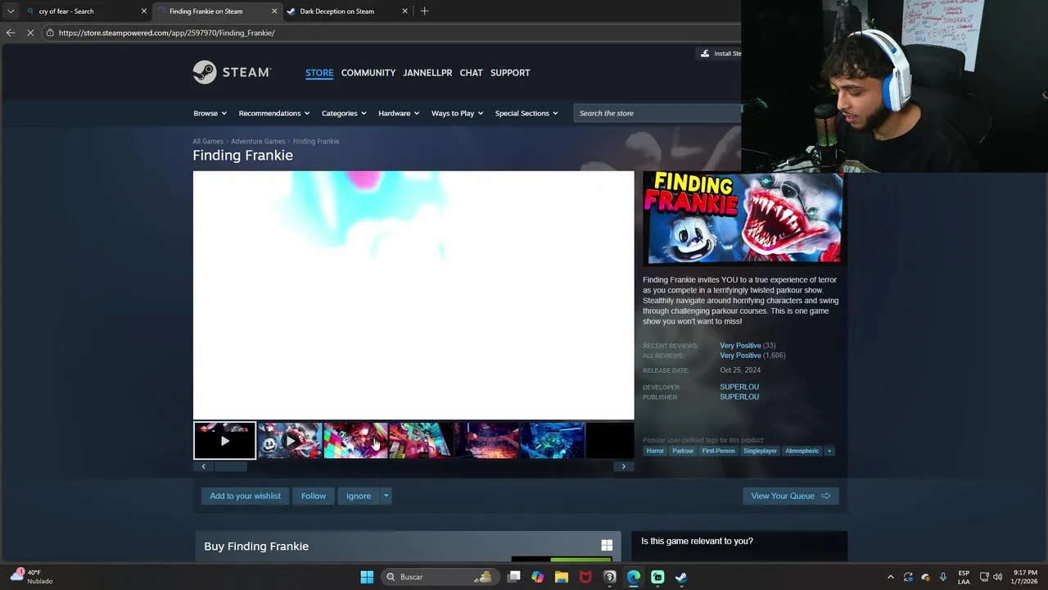The image size is (1048, 590).
Task: Select the orange-lit arena screenshot thumbnail
Action: click(x=486, y=441)
